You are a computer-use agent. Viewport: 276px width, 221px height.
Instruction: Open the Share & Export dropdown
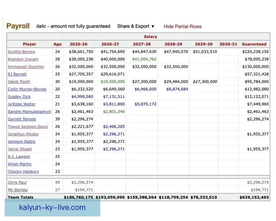pyautogui.click(x=136, y=26)
